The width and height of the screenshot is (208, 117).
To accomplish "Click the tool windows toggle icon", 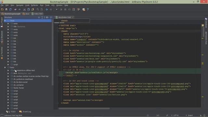I will 2,115.
